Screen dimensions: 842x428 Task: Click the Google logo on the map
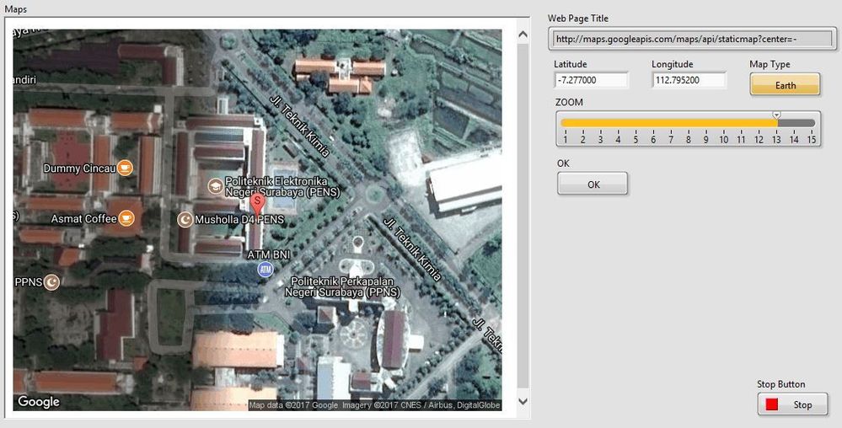pyautogui.click(x=39, y=401)
